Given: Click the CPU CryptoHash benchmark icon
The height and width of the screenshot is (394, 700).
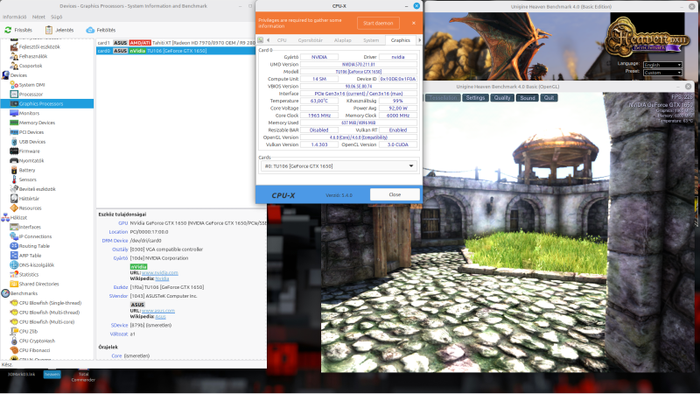Looking at the screenshot, I should (14, 341).
